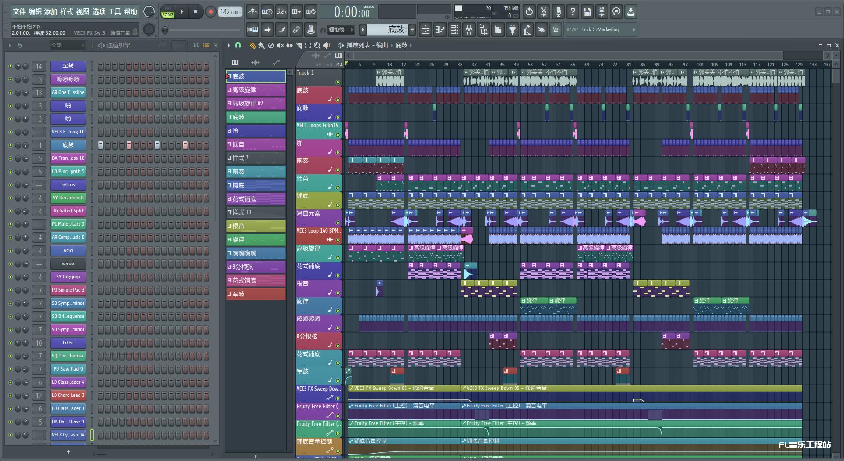844x461 pixels.
Task: Mute the 铺底 playlist track
Action: [x=338, y=205]
